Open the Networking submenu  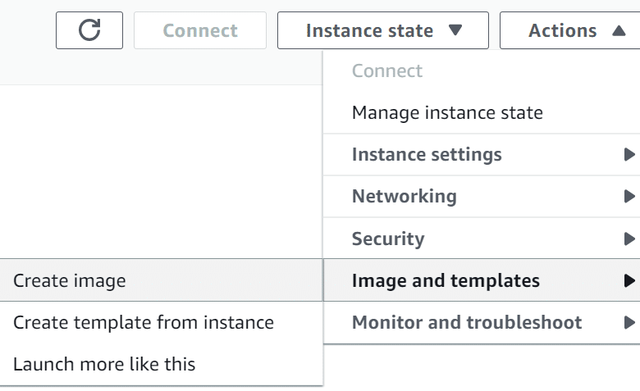[482, 197]
